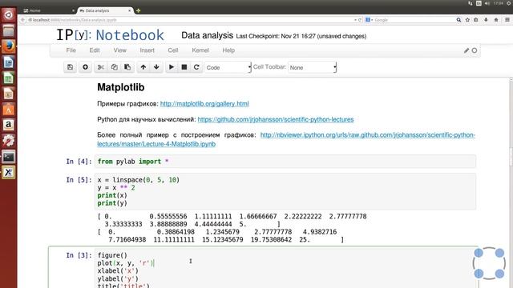This screenshot has height=288, width=513.
Task: Interrupt the kernel with the stop icon
Action: click(184, 67)
